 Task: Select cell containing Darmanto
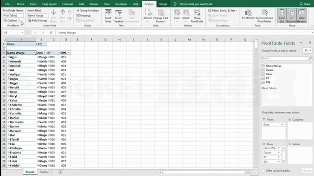pyautogui.click(x=21, y=122)
